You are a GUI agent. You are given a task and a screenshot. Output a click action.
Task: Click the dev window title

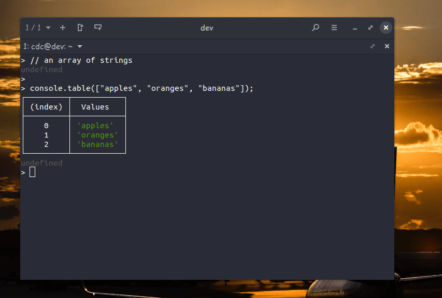(x=207, y=28)
